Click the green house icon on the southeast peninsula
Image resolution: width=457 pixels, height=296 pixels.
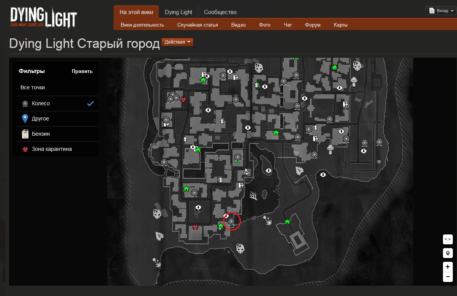click(288, 222)
